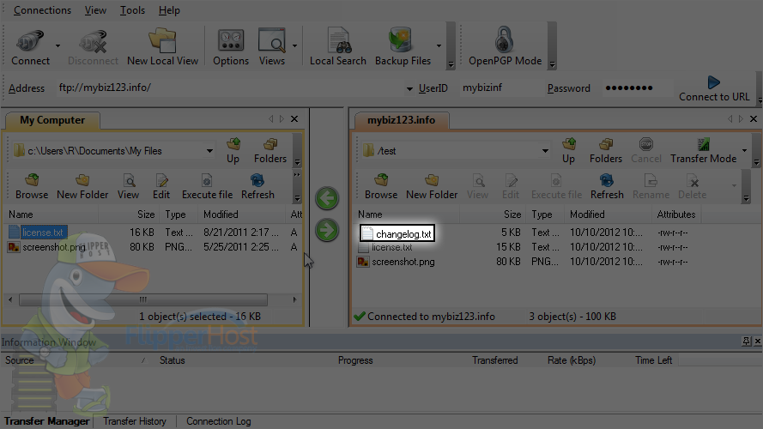Image resolution: width=763 pixels, height=429 pixels.
Task: Close the My Computer pane
Action: (294, 118)
